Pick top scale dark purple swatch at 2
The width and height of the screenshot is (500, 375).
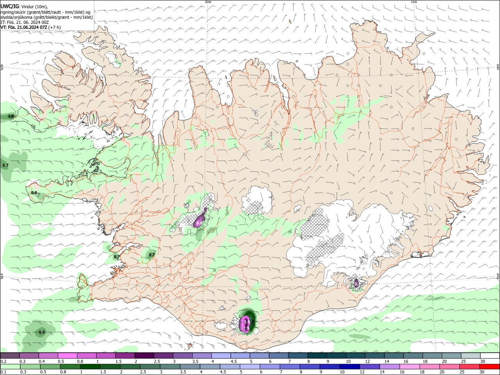pos(144,355)
